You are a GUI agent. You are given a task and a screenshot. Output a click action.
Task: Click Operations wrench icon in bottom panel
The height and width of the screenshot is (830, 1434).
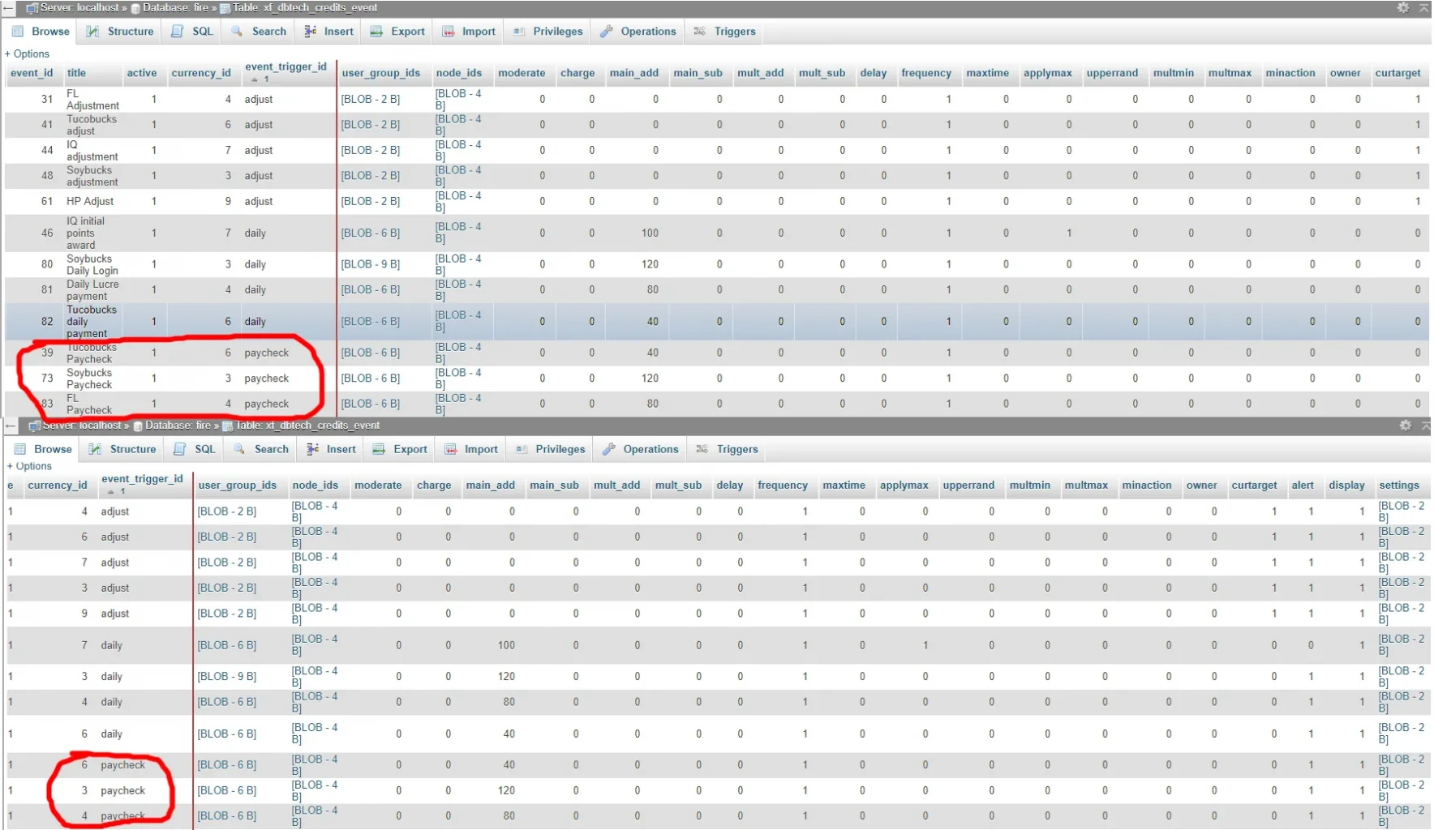(x=609, y=449)
